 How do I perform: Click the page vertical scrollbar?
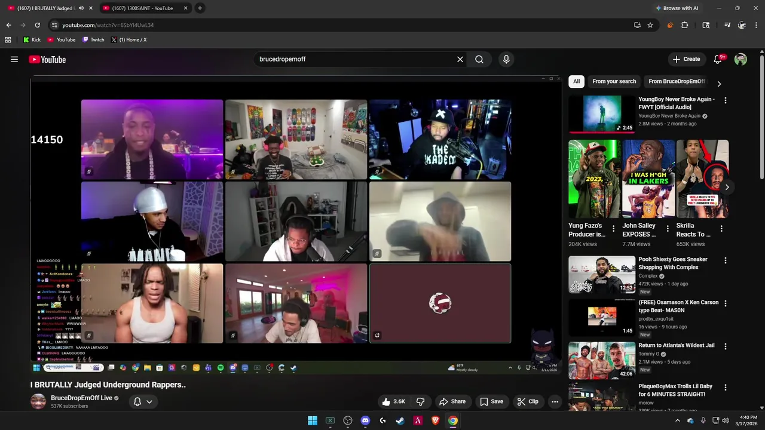click(761, 116)
